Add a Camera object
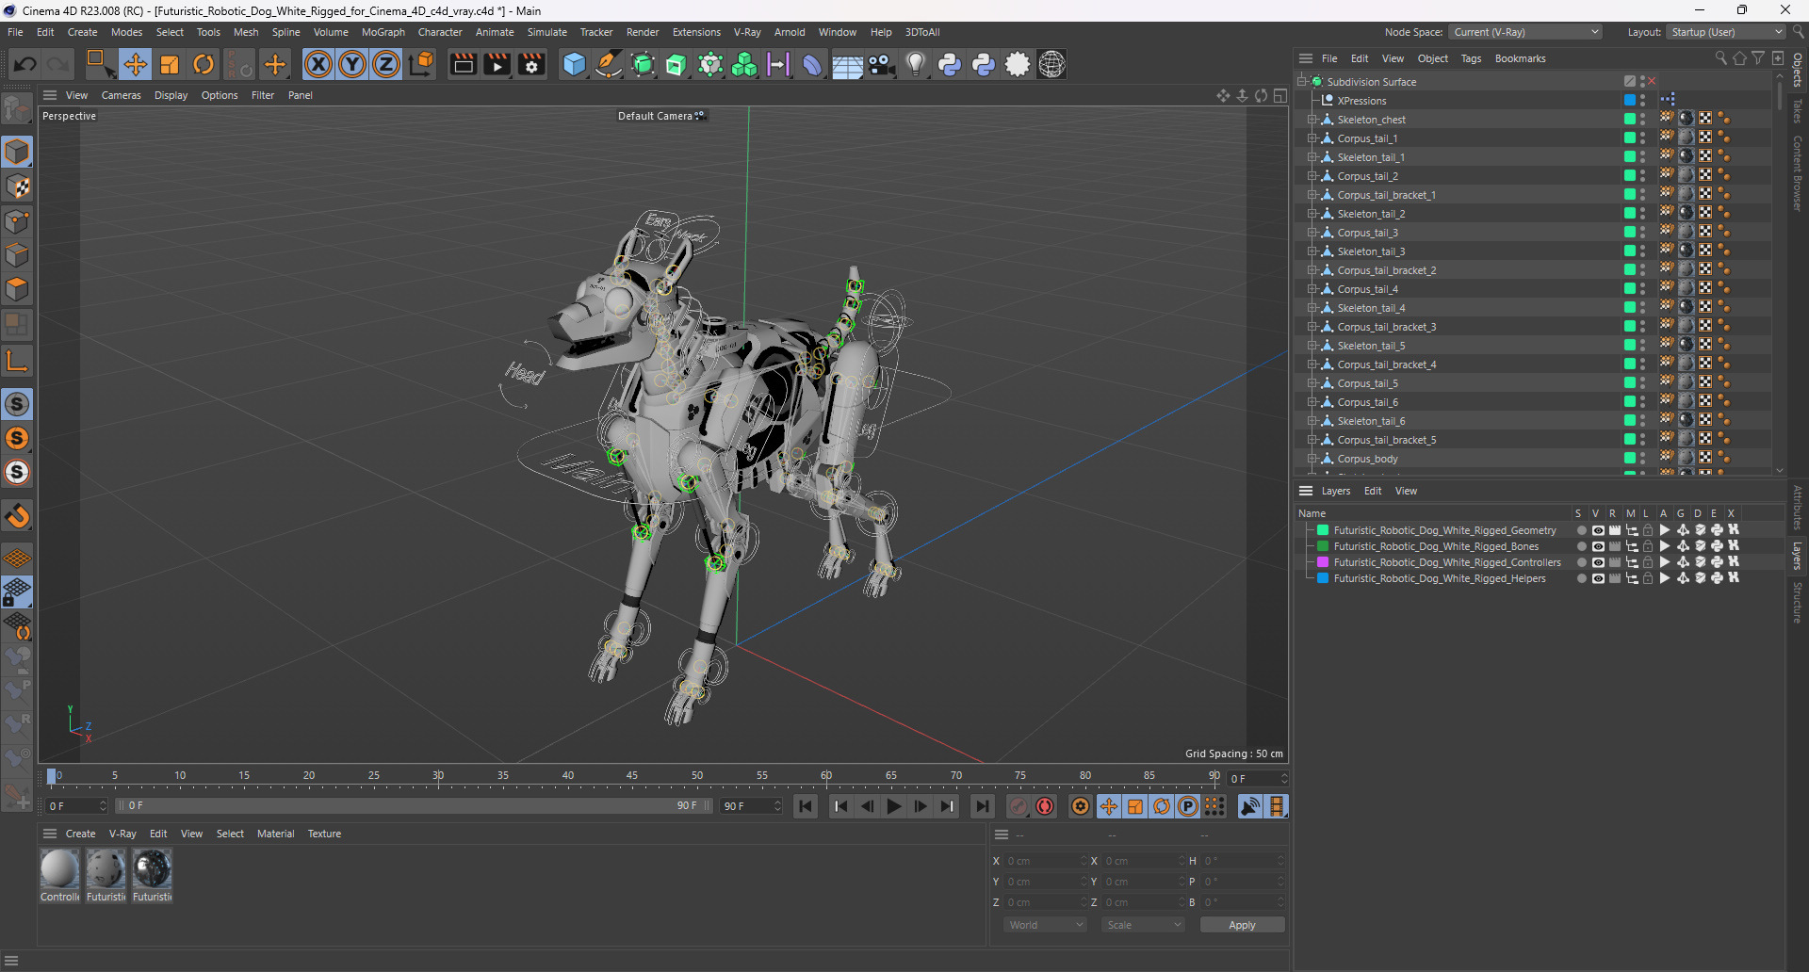Screen dimensions: 1809x972 pos(881,64)
